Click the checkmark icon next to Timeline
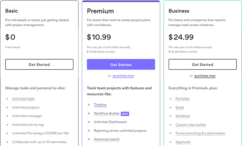242x146 pixels. point(89,105)
